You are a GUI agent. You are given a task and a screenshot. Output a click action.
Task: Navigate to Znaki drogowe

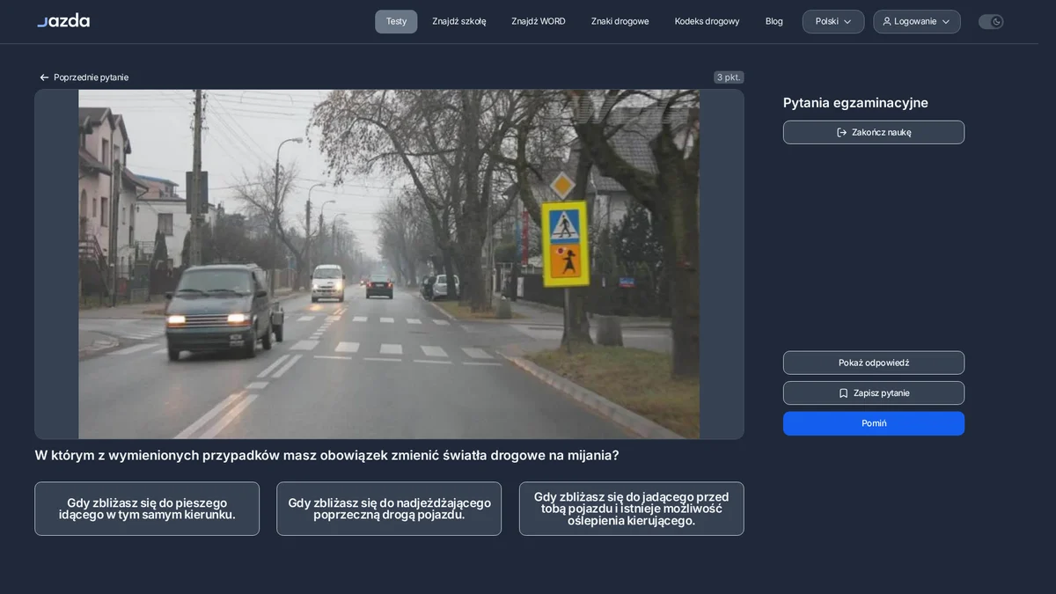pos(620,21)
